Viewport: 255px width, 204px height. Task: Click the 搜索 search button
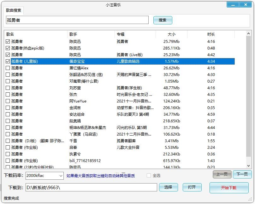163,20
